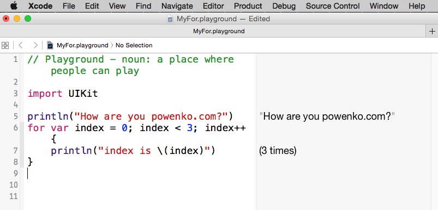
Task: Select the MyFor.playground tab
Action: [x=219, y=31]
